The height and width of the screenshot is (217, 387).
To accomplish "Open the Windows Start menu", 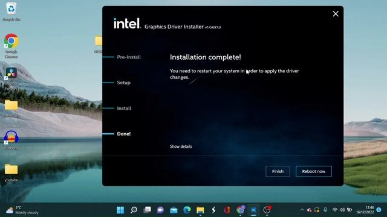I will (120, 210).
